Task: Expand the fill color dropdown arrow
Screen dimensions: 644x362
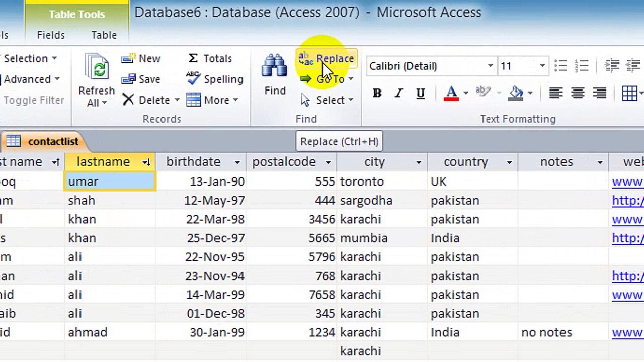Action: [530, 93]
